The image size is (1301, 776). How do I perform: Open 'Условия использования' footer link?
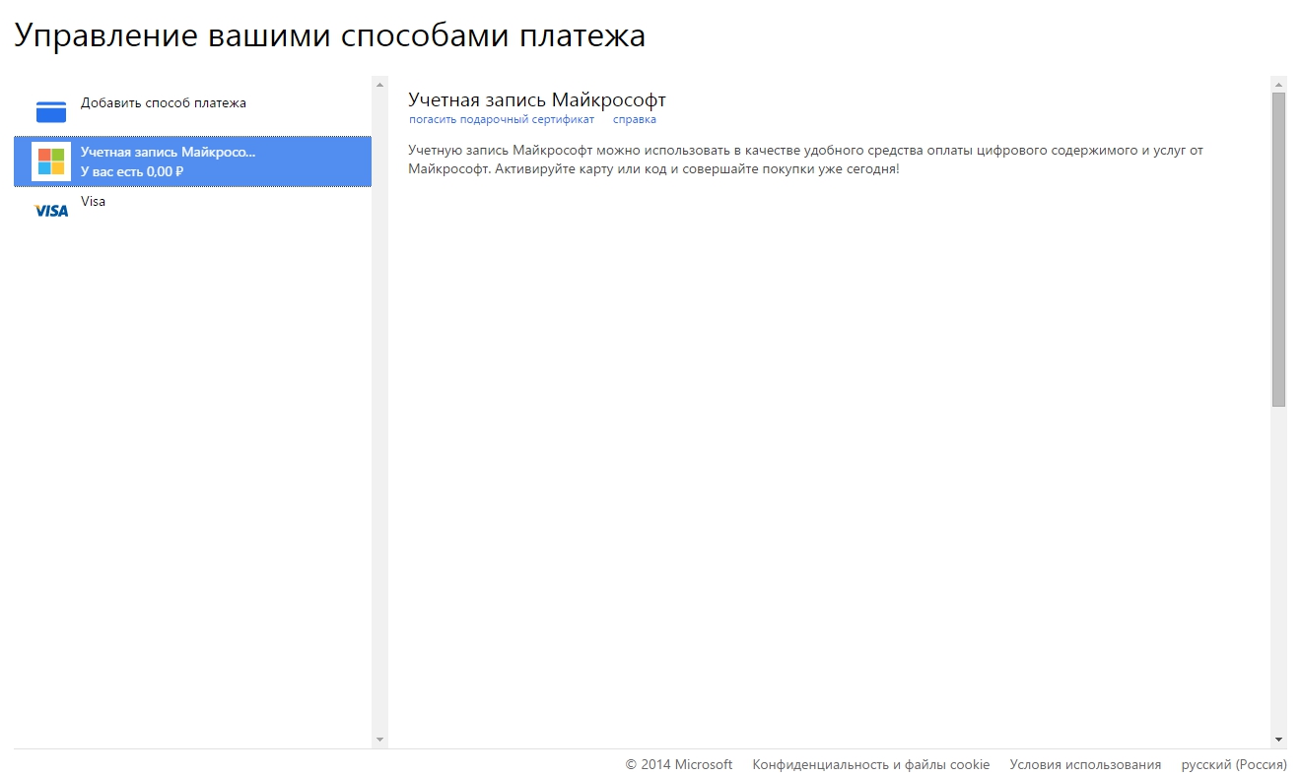tap(1085, 764)
